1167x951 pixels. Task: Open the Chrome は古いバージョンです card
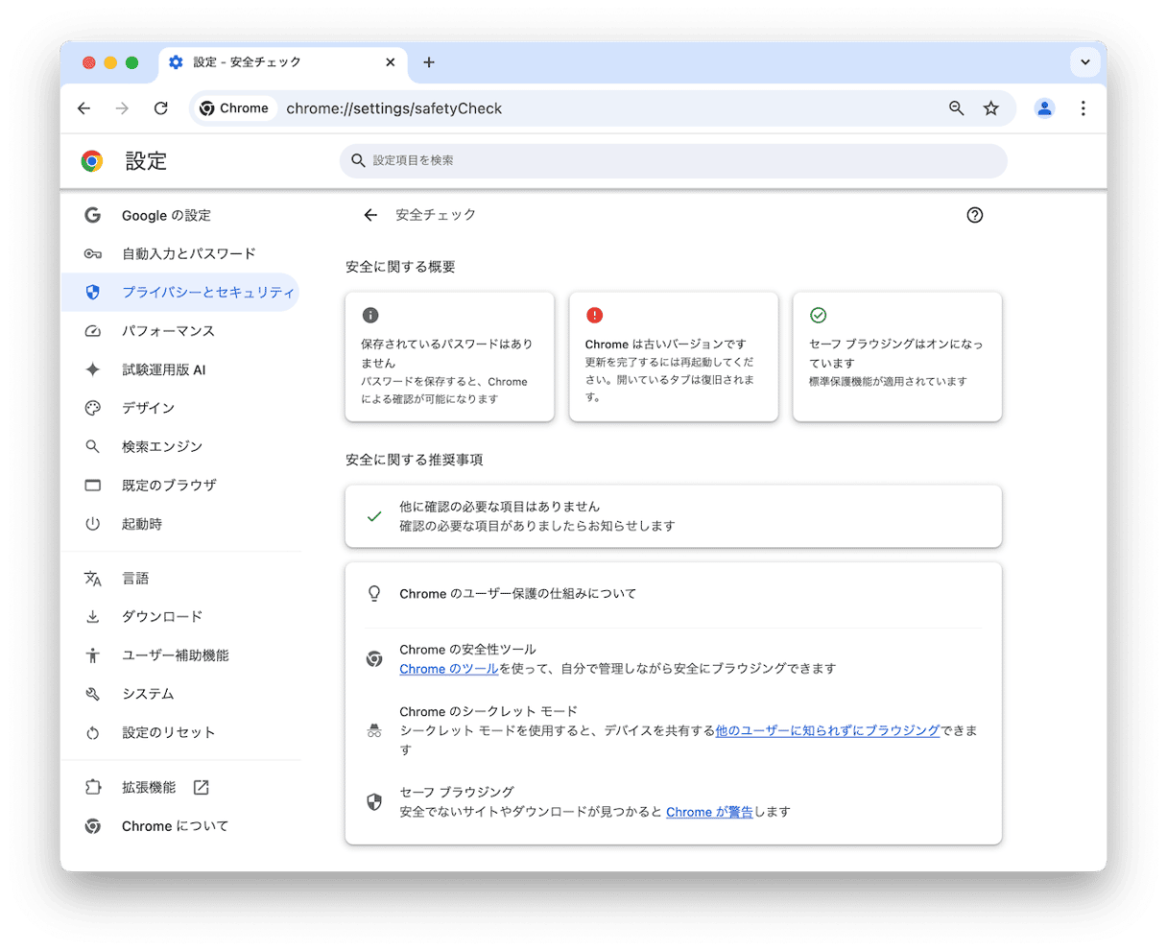674,357
